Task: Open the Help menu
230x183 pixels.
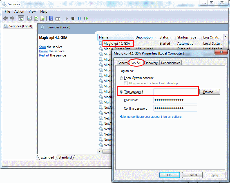Action: point(44,12)
